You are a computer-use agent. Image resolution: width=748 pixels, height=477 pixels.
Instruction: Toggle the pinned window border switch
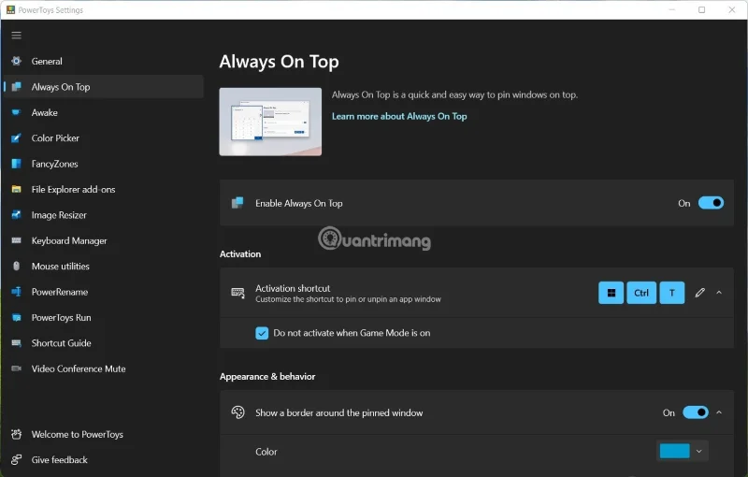pos(695,412)
